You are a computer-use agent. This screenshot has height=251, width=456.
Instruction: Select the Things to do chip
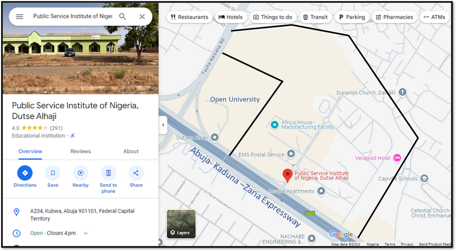[x=273, y=17]
